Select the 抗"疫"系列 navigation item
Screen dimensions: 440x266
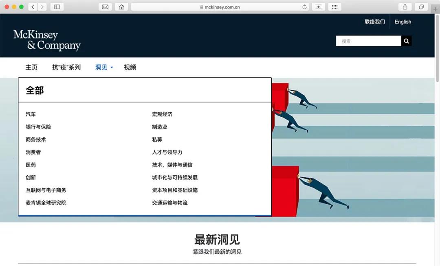[66, 67]
